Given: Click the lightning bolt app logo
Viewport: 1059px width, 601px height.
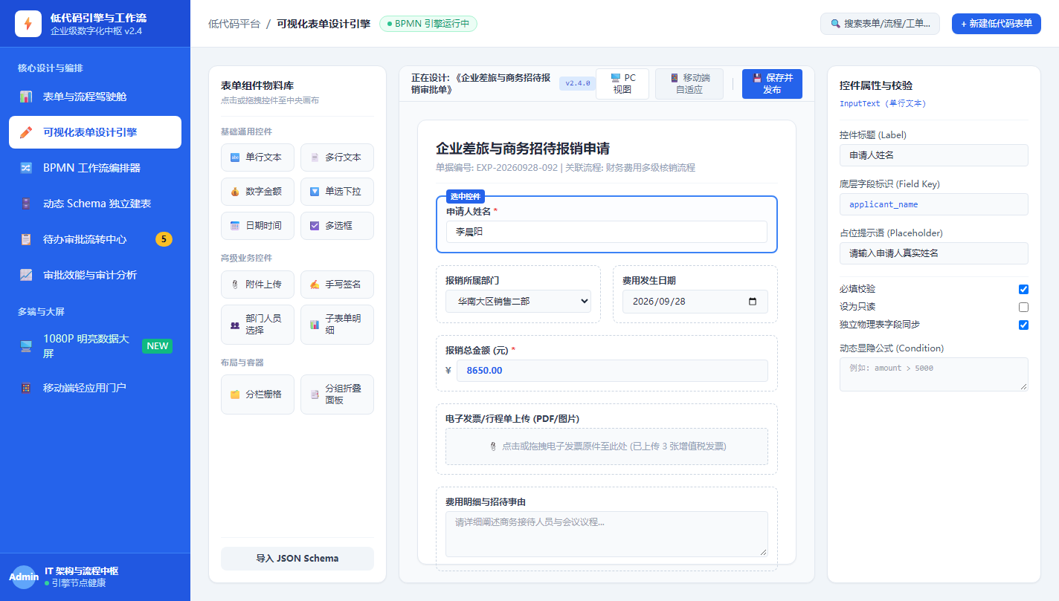Looking at the screenshot, I should pos(28,24).
